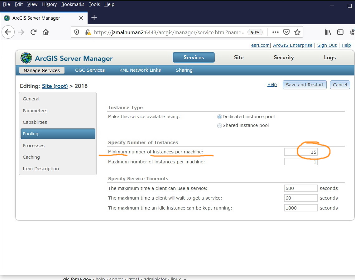Open Processes section in sidebar
355x280 pixels.
[x=58, y=146]
